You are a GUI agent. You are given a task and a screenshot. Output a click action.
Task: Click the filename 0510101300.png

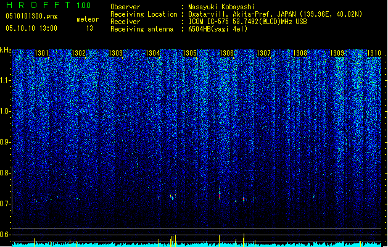coord(31,16)
